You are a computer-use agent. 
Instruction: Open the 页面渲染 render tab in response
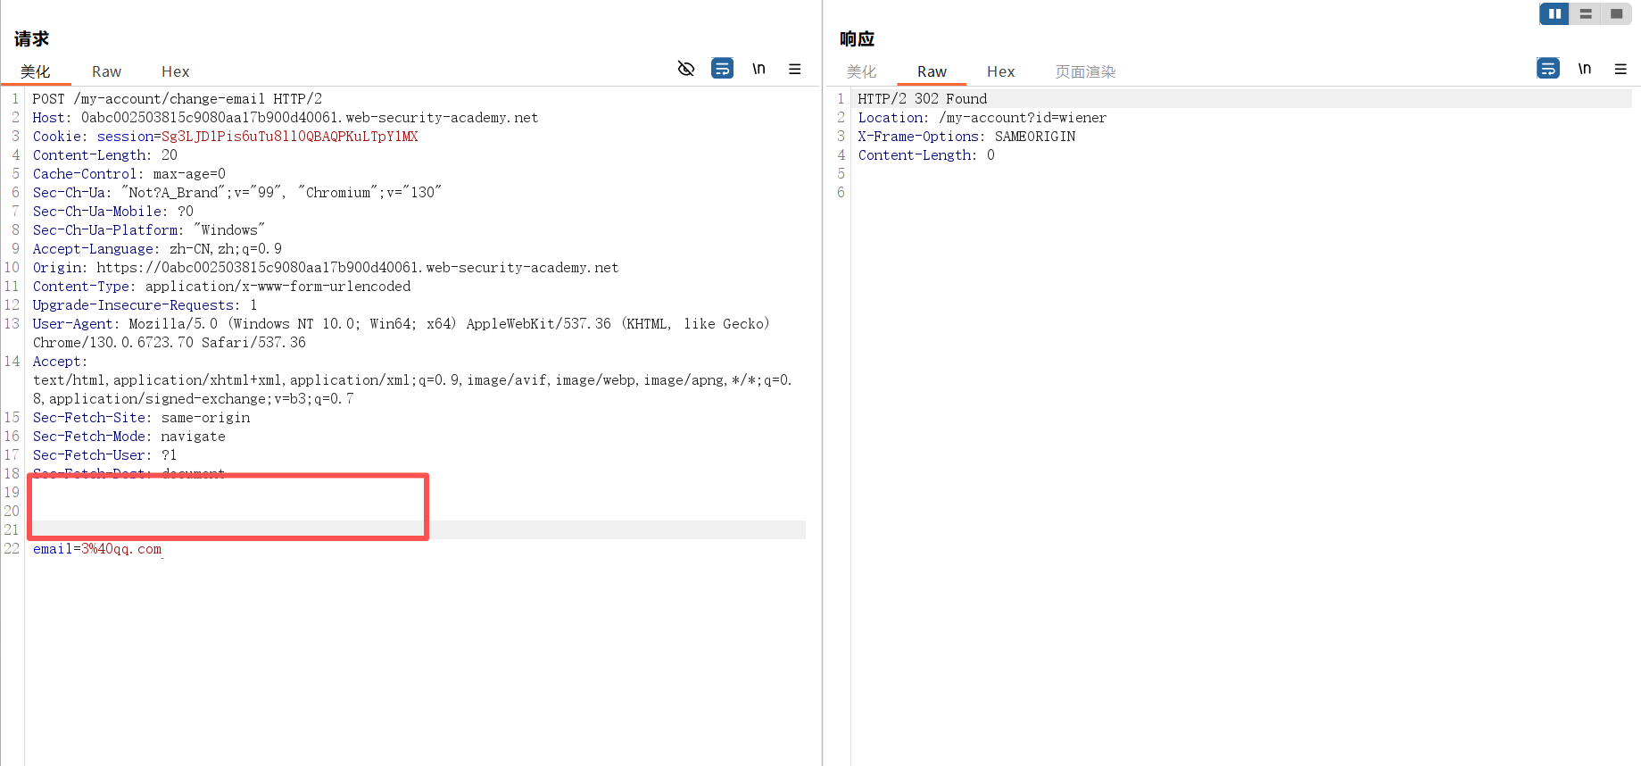click(x=1085, y=71)
